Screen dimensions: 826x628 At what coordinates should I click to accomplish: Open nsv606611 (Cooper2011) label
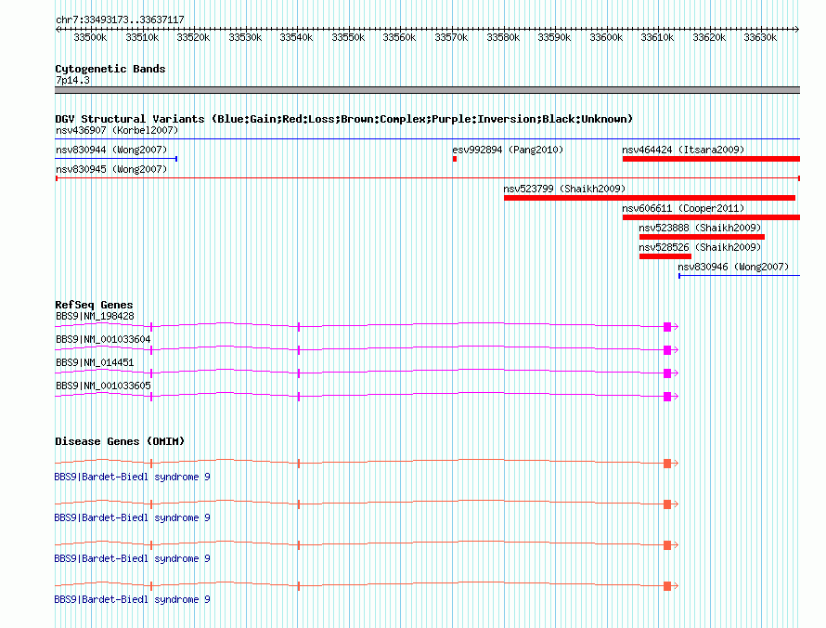[x=683, y=208]
